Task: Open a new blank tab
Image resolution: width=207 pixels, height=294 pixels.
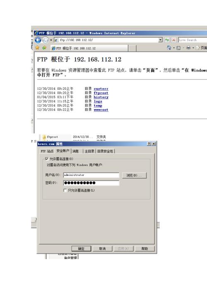Action: point(132,48)
